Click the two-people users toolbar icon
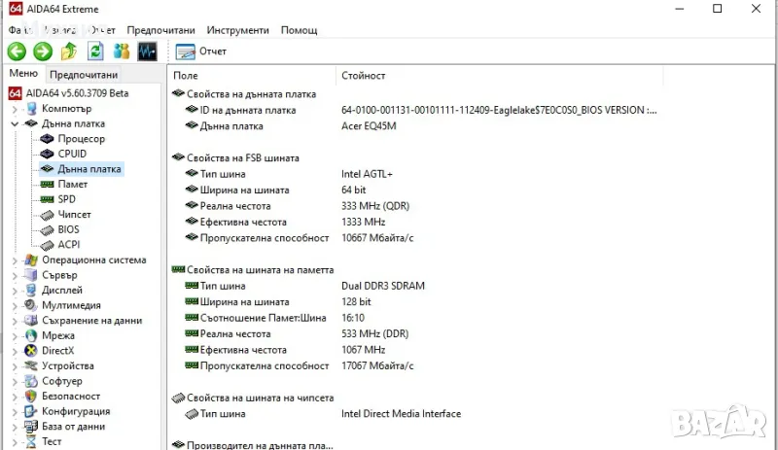Screen dimensions: 778x450 coord(122,52)
